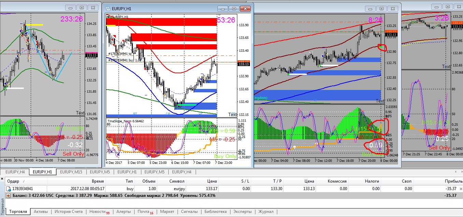Click EURJPY,H1 chart window title icon

pyautogui.click(x=108, y=9)
